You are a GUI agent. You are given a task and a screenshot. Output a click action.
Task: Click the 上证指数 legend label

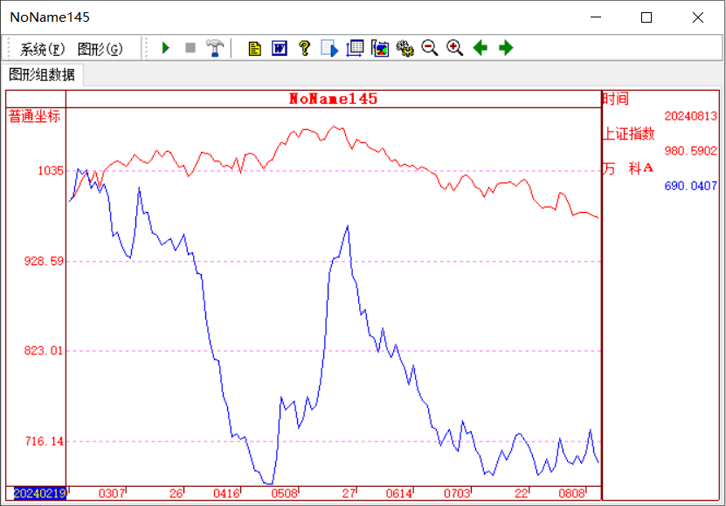point(628,133)
